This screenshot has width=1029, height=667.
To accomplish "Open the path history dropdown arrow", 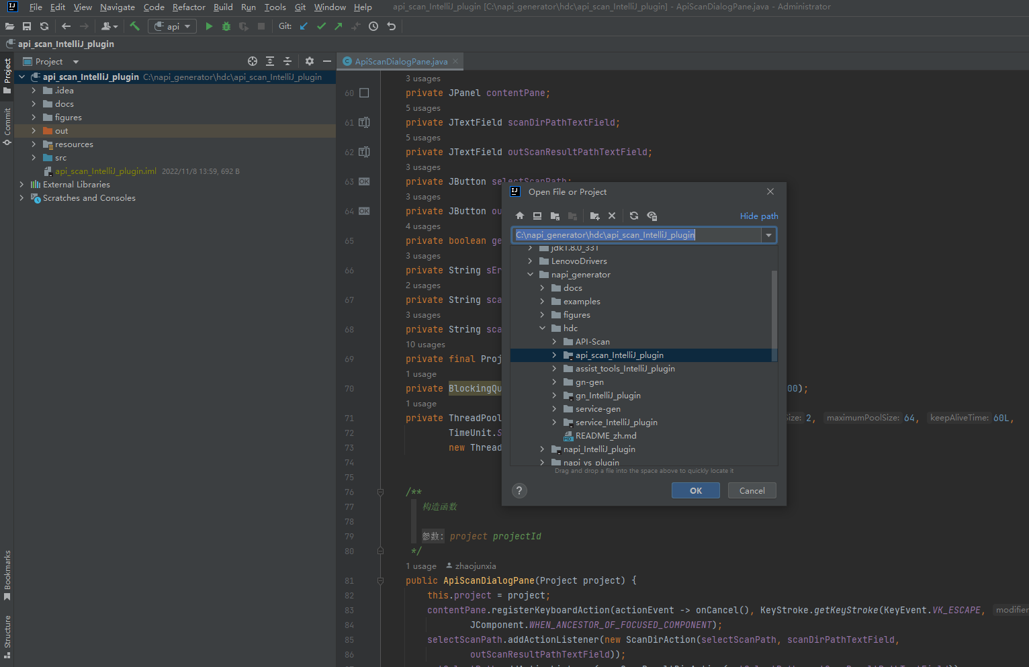I will (x=768, y=235).
